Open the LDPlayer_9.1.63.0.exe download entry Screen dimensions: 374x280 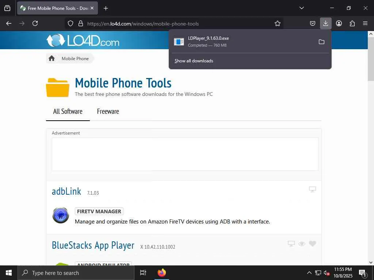pyautogui.click(x=242, y=42)
